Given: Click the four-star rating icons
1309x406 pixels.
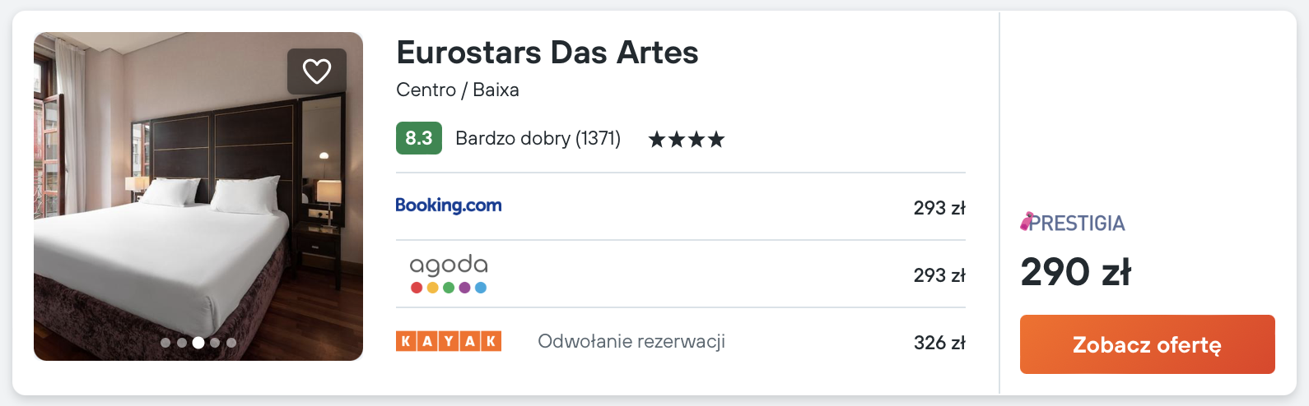Looking at the screenshot, I should tap(687, 139).
